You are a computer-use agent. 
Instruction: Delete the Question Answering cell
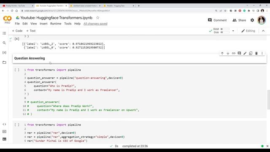coord(256,53)
